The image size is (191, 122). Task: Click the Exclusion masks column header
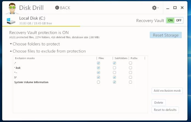(x=25, y=58)
